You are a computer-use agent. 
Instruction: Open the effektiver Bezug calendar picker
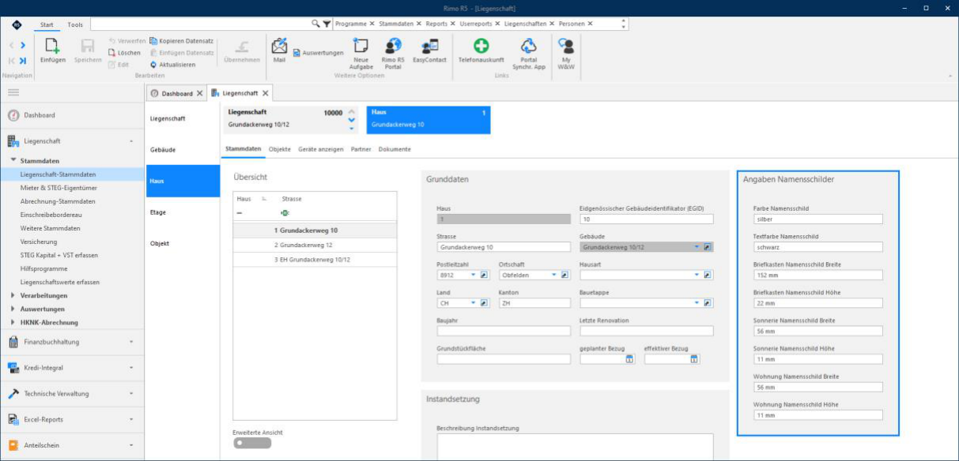(694, 359)
